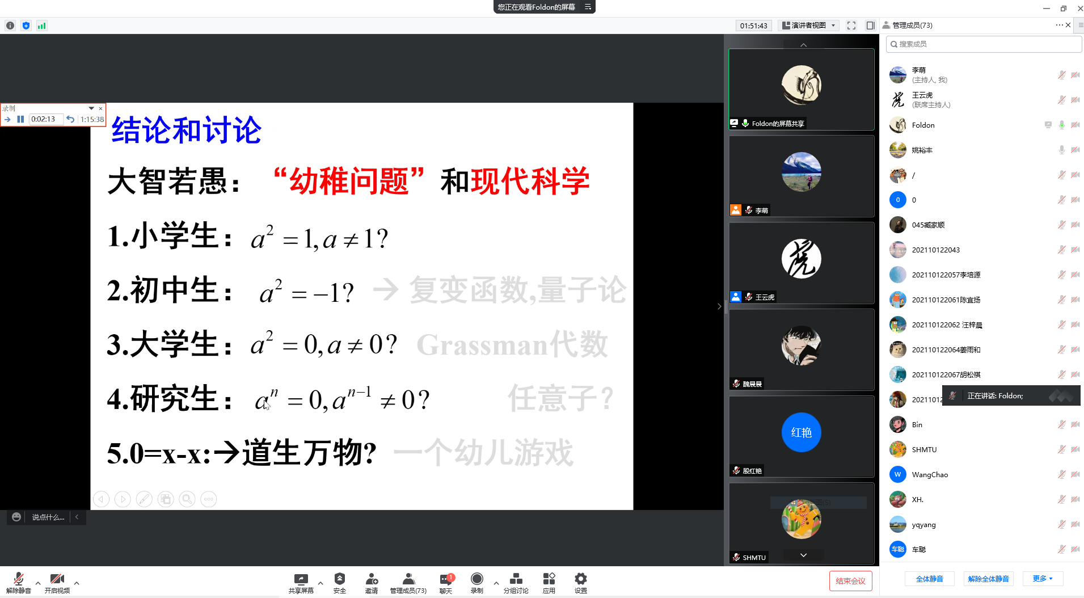The width and height of the screenshot is (1084, 598).
Task: Click the 说点什么 chat input
Action: [x=48, y=517]
